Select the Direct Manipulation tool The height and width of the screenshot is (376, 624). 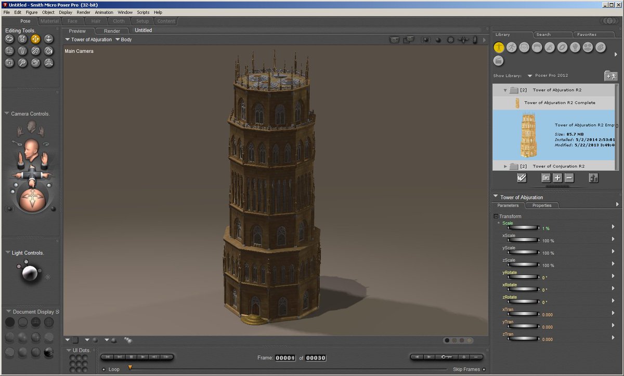[49, 63]
